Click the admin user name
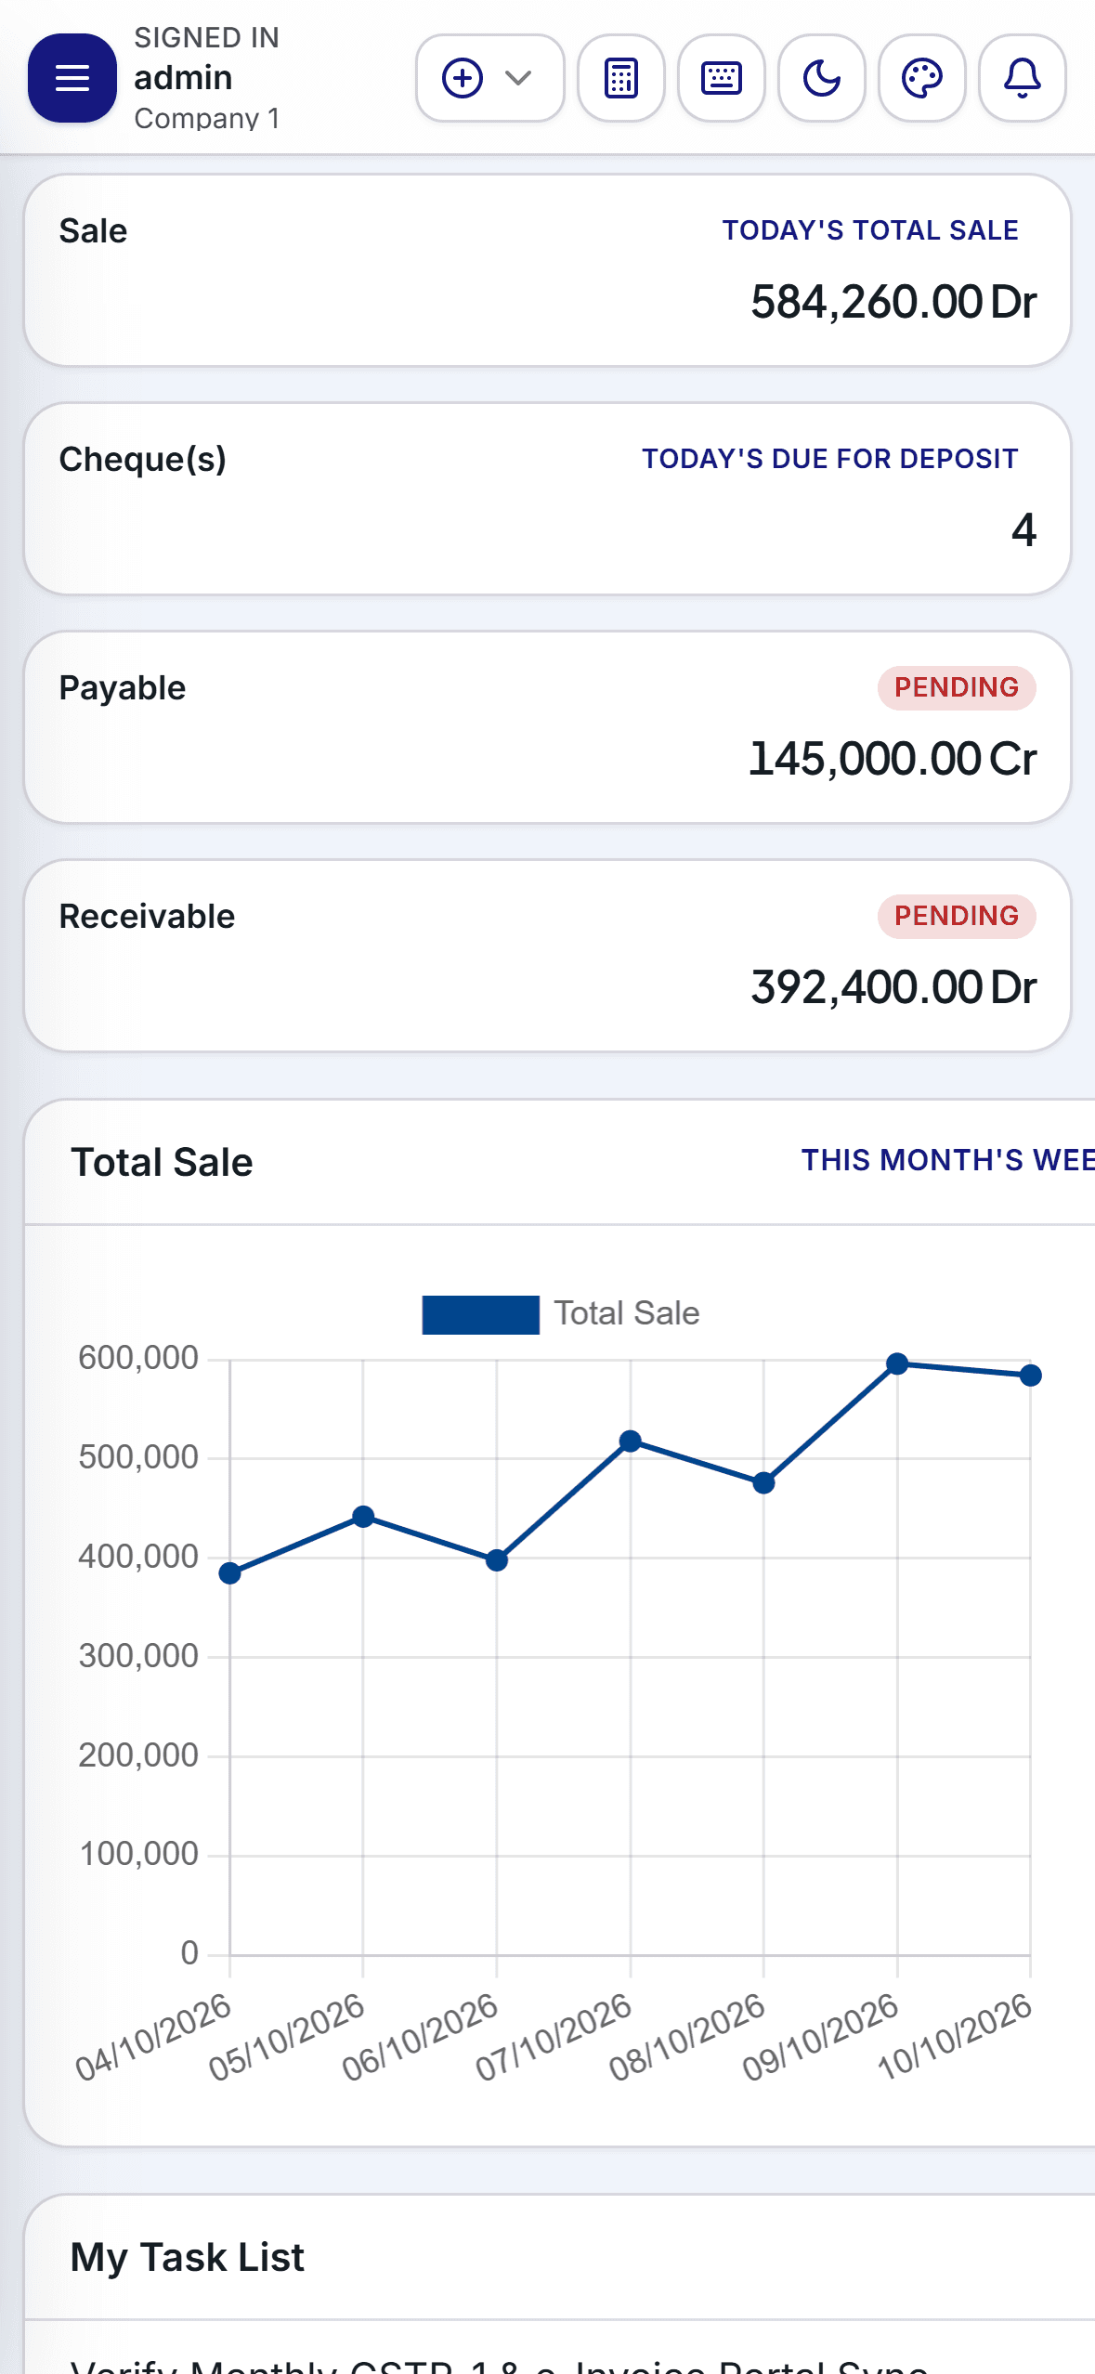The width and height of the screenshot is (1095, 2374). coord(183,78)
